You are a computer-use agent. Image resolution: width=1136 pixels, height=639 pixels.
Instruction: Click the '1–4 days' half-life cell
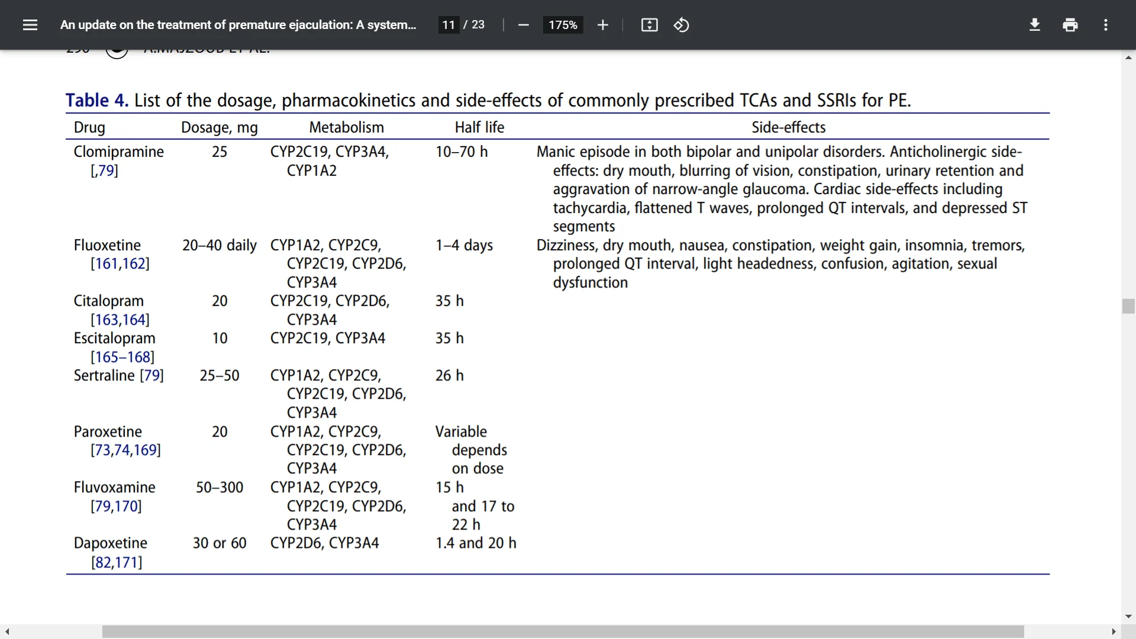click(464, 245)
